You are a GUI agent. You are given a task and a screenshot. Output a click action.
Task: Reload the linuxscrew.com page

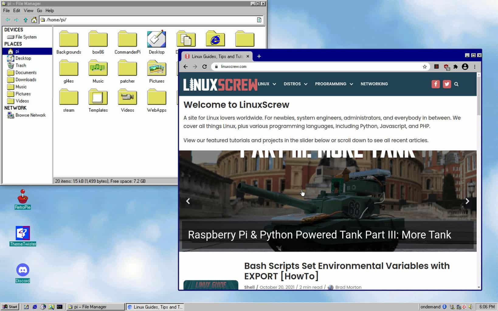205,67
